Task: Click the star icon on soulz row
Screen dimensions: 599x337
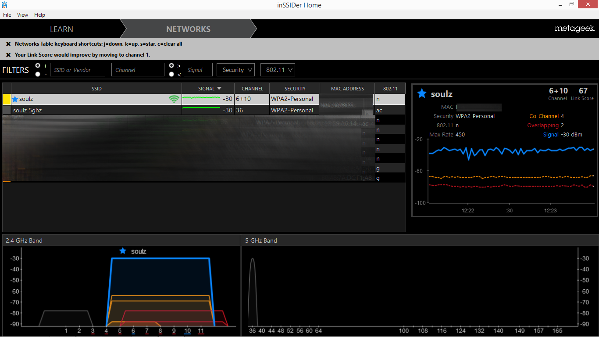Action: 15,99
